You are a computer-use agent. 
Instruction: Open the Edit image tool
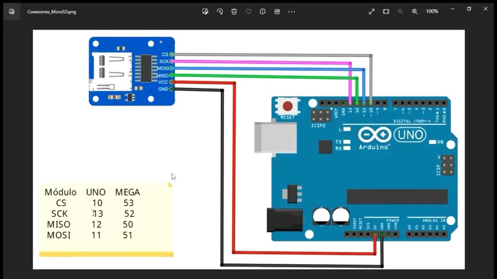point(205,12)
